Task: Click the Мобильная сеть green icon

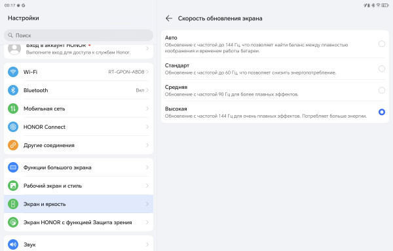Action: [x=13, y=109]
